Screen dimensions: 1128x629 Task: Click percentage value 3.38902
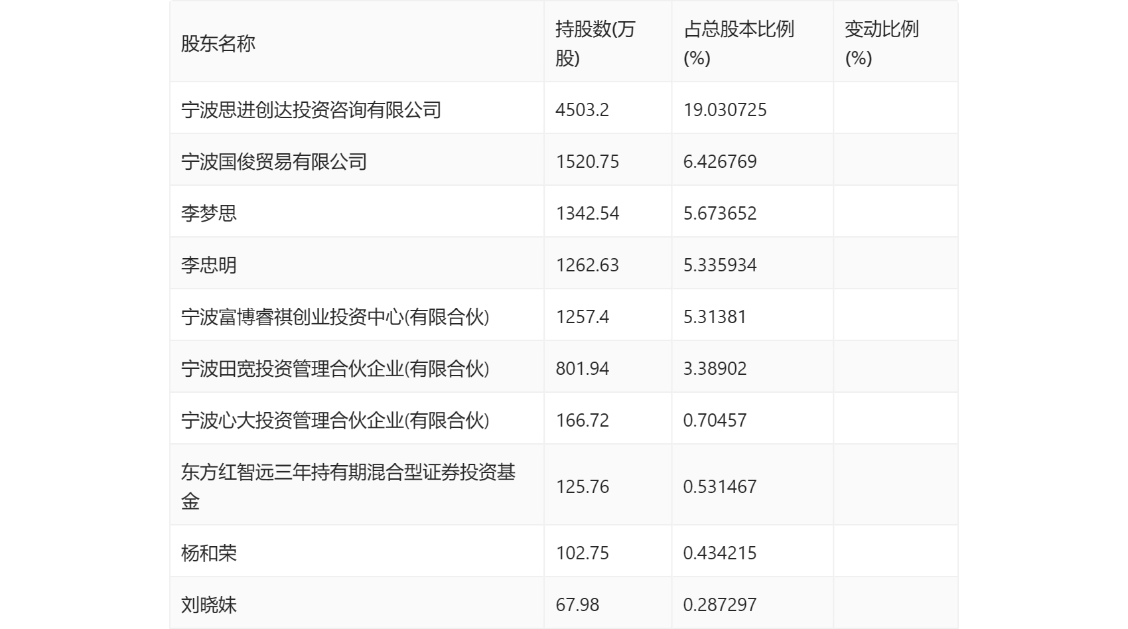click(715, 368)
